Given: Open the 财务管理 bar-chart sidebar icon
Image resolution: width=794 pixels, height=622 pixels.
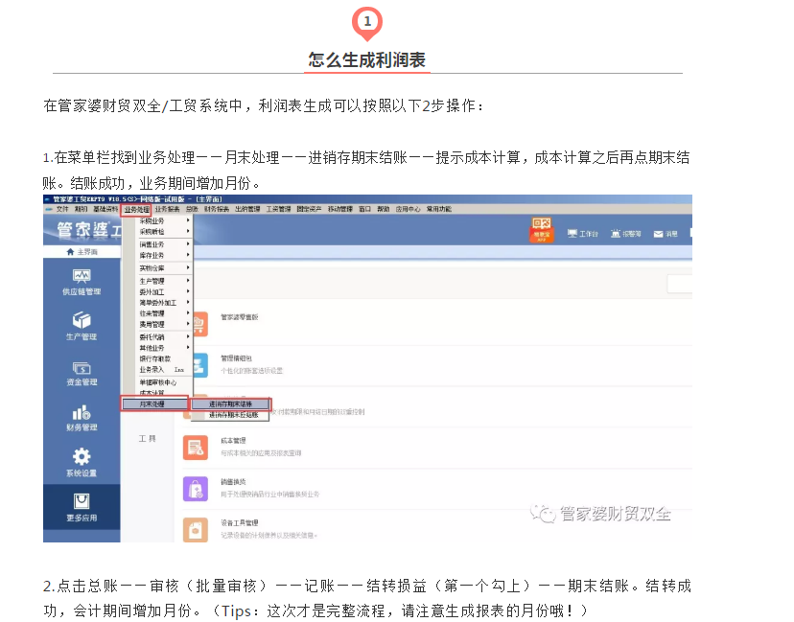Looking at the screenshot, I should [82, 412].
